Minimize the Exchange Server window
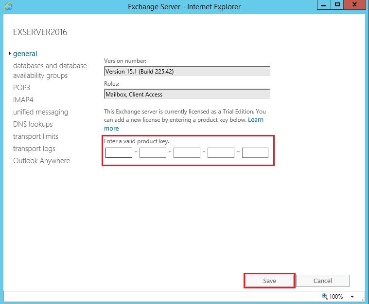 324,5
